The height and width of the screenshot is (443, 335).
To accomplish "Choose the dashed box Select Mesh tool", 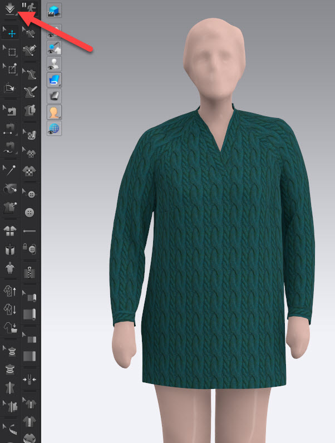I will [10, 51].
